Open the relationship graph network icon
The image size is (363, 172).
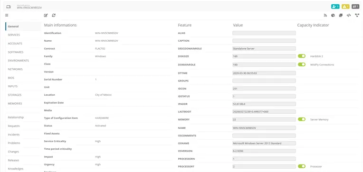(357, 16)
